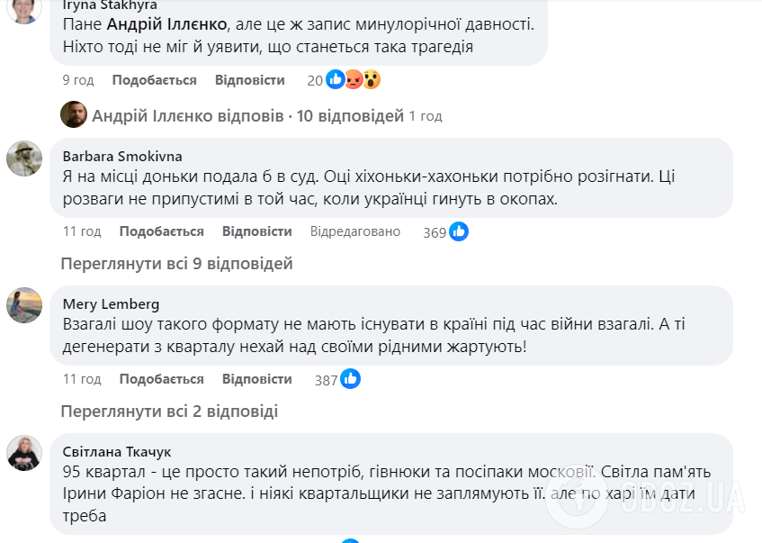Reply to Mery Lemberg's comment
The image size is (762, 543).
pos(256,379)
